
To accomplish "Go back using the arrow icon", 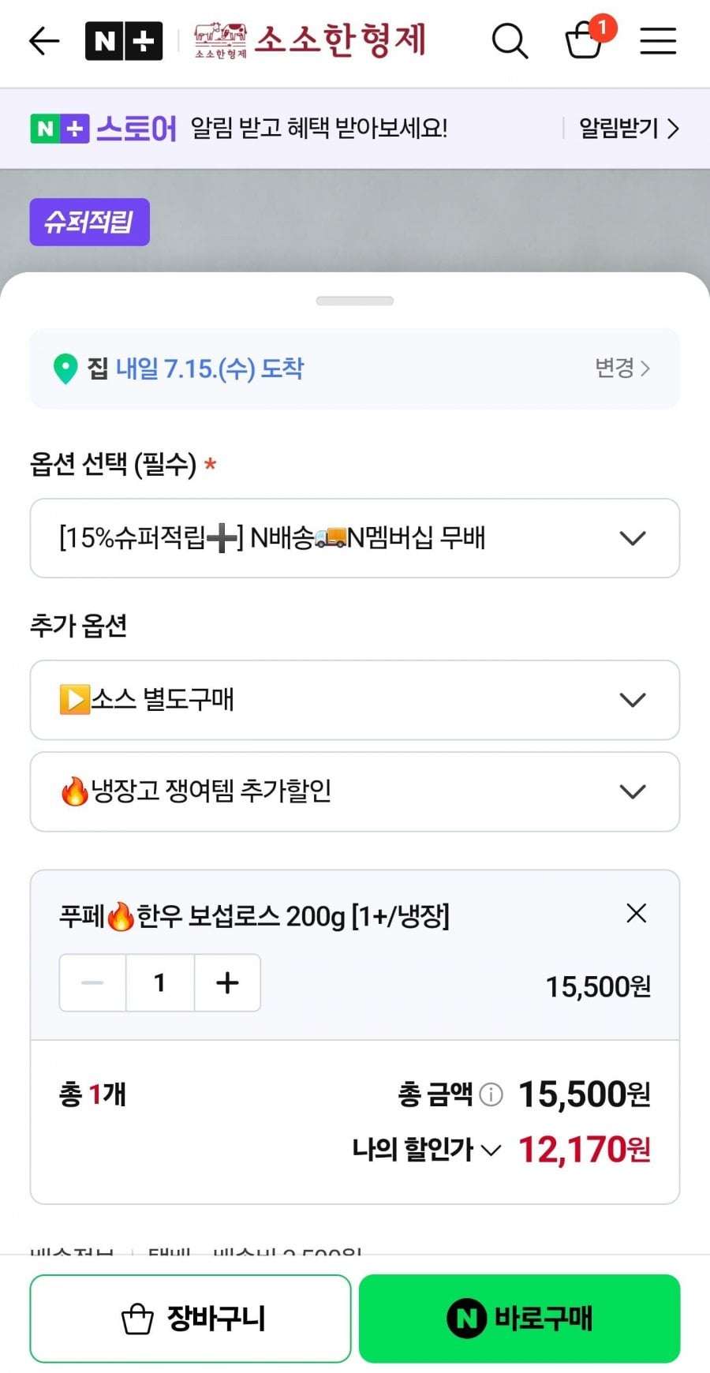I will 44,41.
